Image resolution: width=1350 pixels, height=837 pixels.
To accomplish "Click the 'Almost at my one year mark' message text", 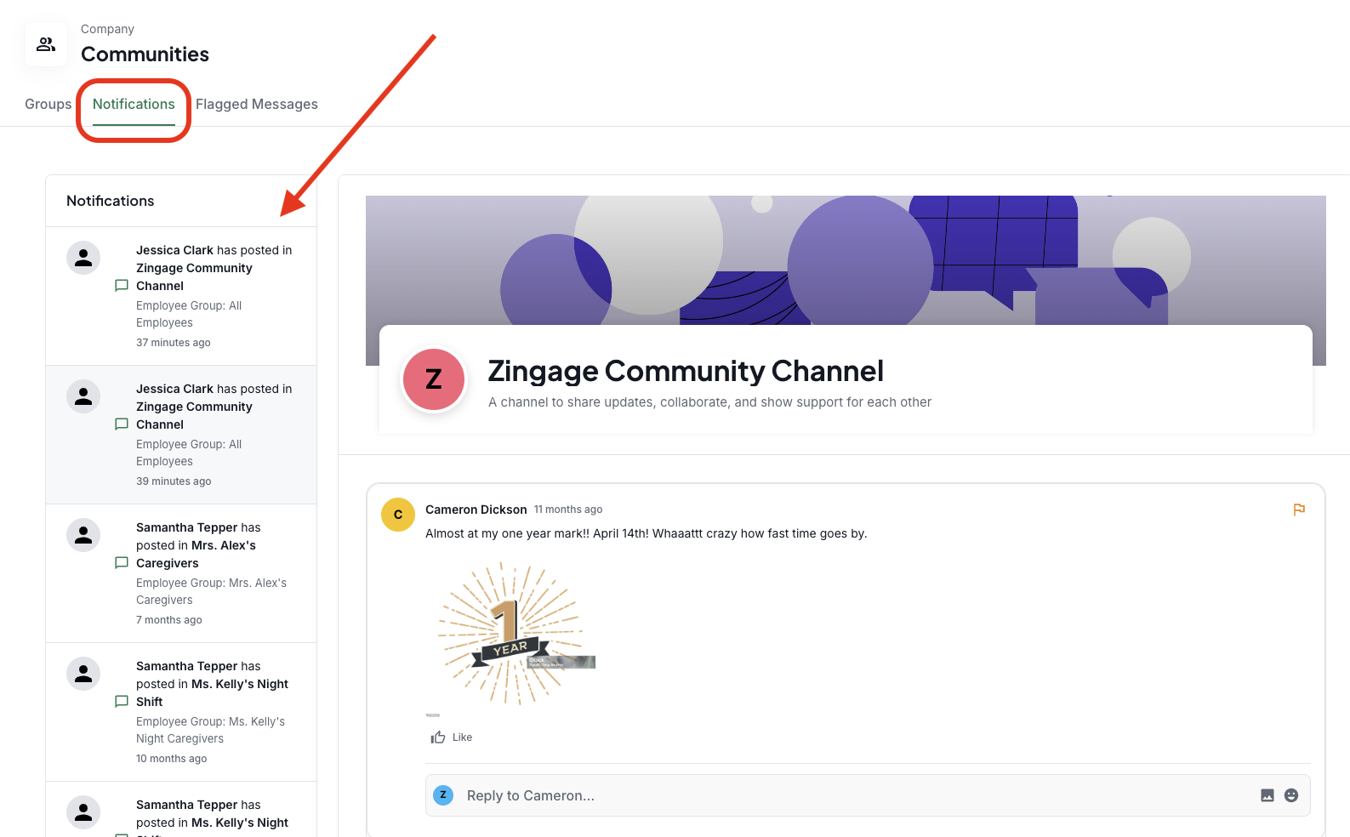I will [x=647, y=533].
